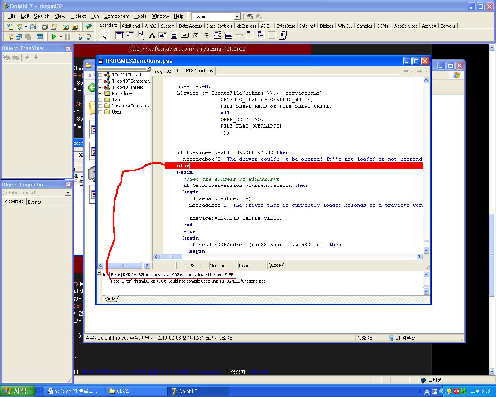Click Remove file from project icon
496x397 pixels.
pyautogui.click(x=75, y=27)
